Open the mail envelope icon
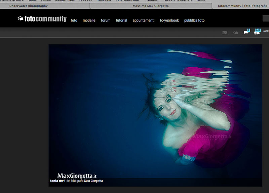 [x=225, y=33]
